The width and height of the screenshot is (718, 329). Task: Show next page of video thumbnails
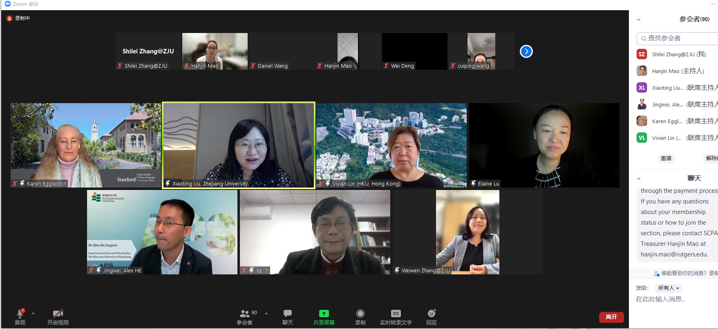point(526,51)
